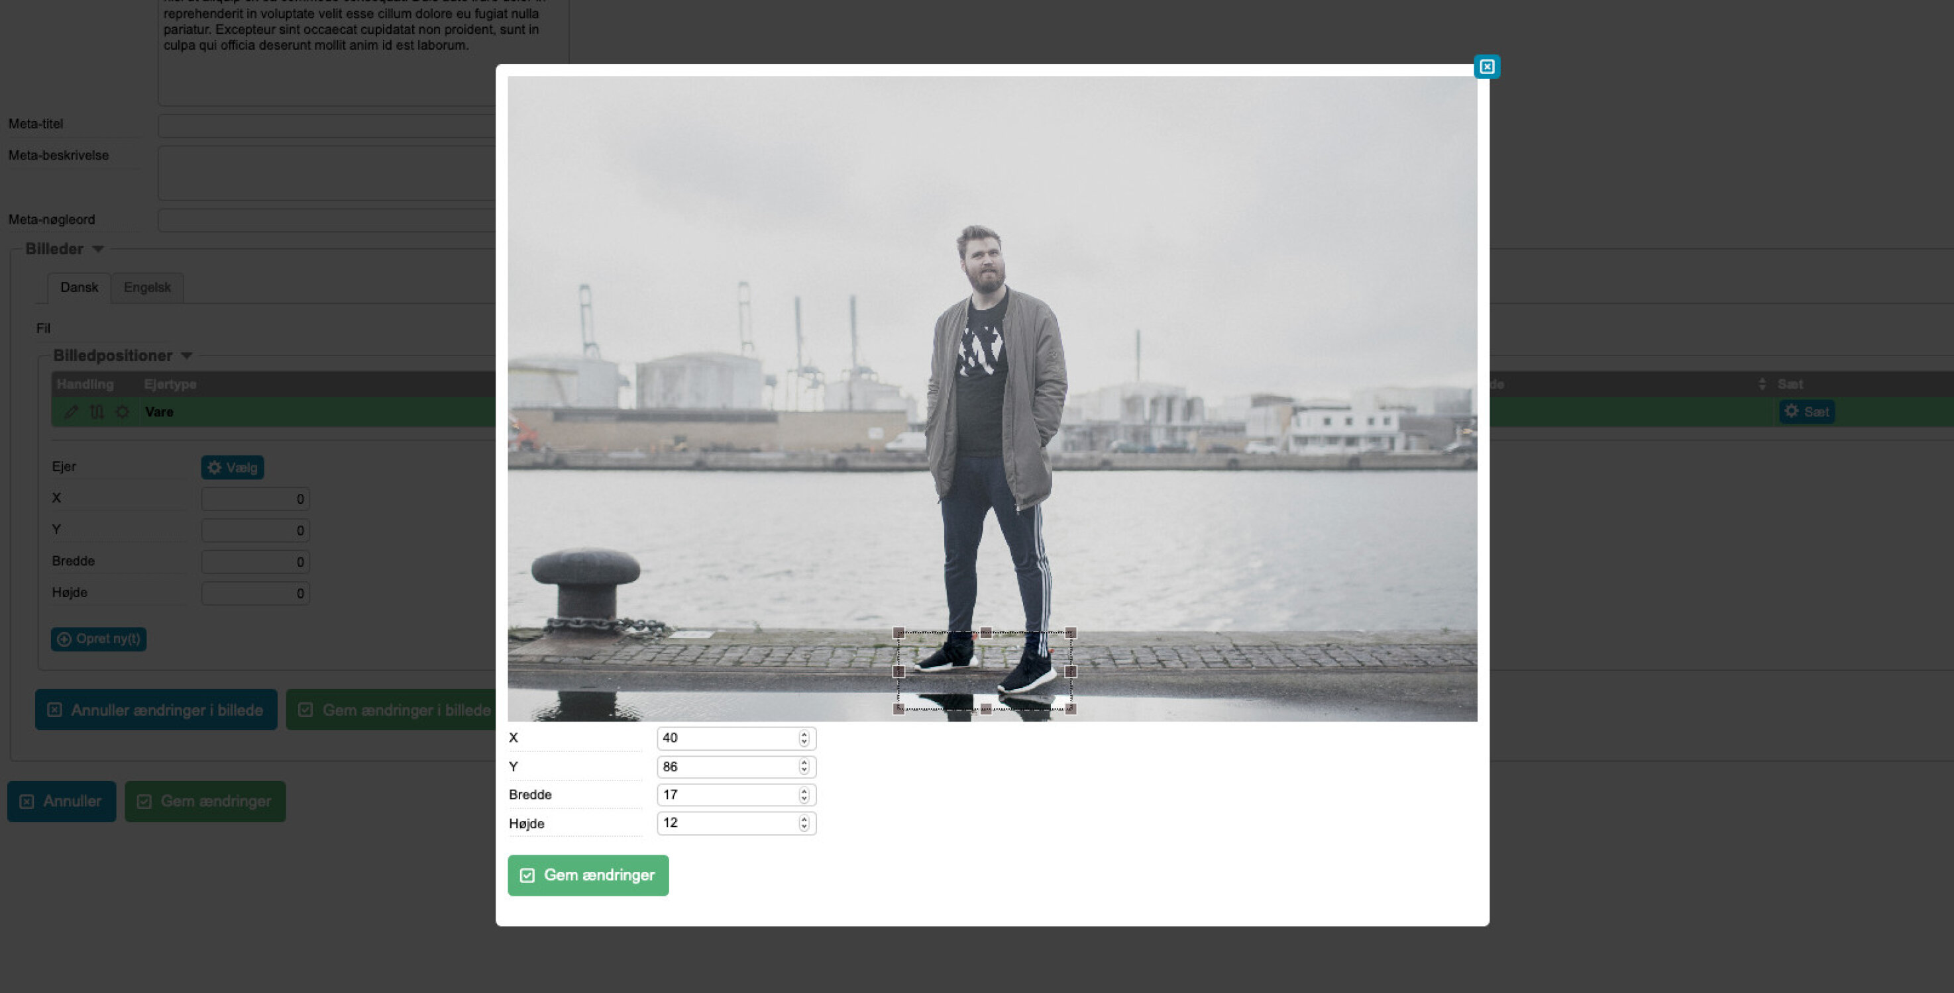1954x993 pixels.
Task: Click the stepper arrows on X field
Action: [804, 738]
